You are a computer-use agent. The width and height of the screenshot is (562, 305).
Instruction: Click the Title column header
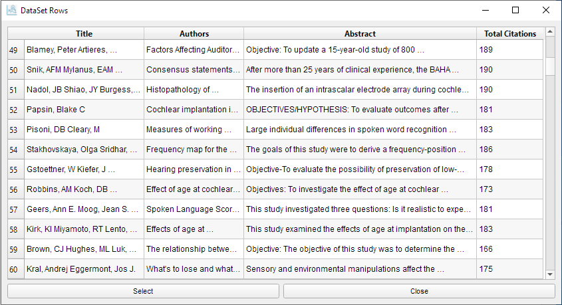[x=84, y=34]
